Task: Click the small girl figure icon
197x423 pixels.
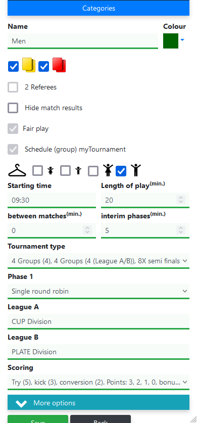Action: click(51, 171)
